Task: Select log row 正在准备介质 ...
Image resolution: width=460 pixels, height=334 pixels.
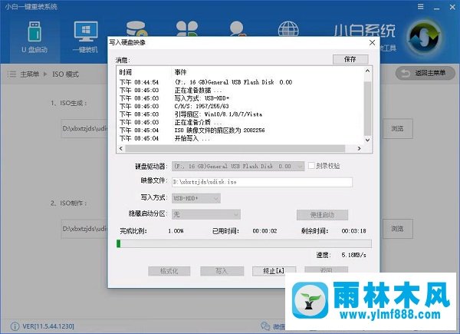Action: (x=240, y=122)
